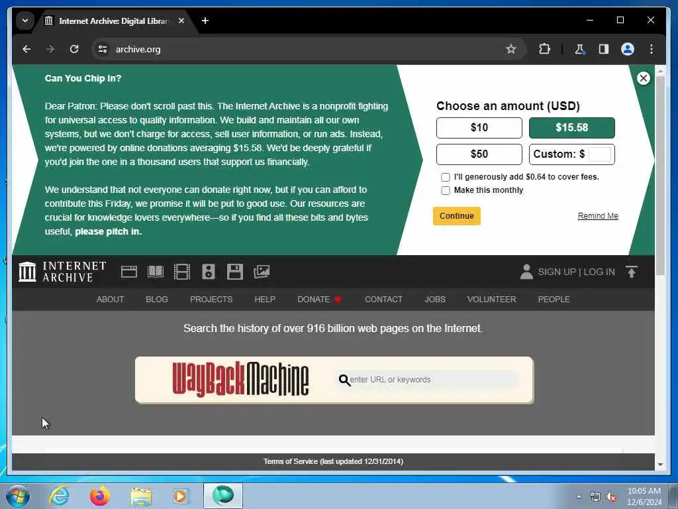Image resolution: width=678 pixels, height=509 pixels.
Task: Open the PEOPLE menu item
Action: [554, 300]
